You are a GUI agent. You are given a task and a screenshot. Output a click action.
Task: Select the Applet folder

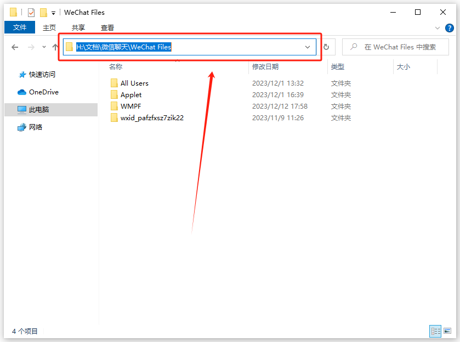[x=131, y=94]
